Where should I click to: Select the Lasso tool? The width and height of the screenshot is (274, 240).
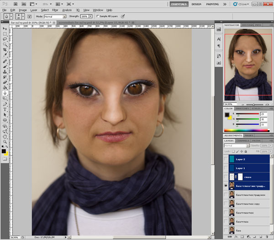point(5,39)
